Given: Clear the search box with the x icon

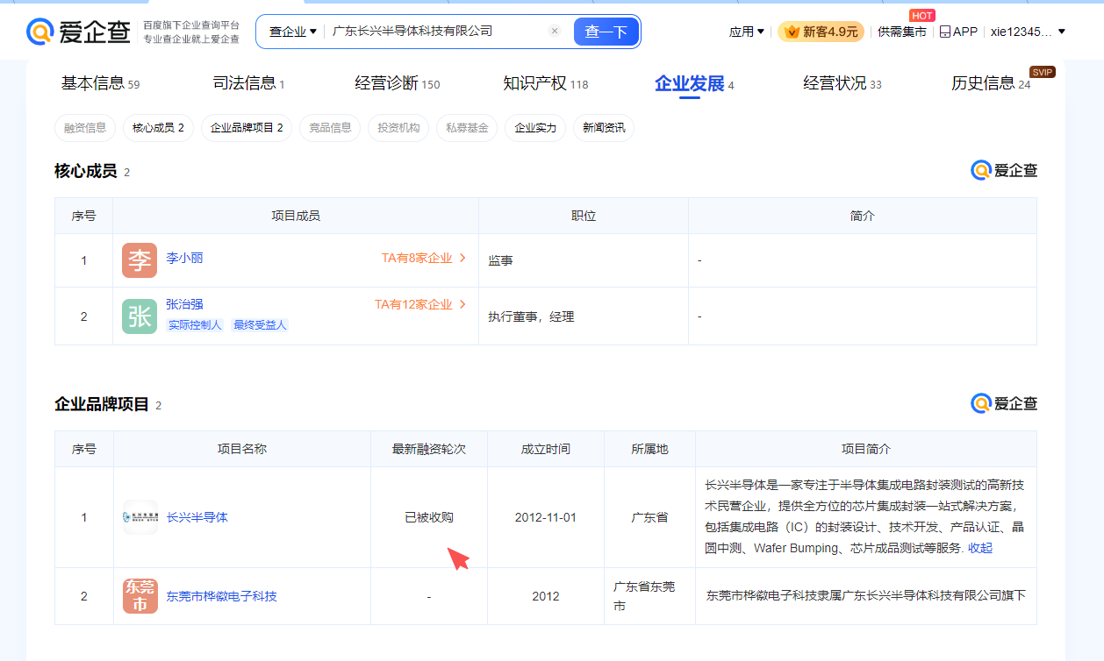Looking at the screenshot, I should point(555,32).
